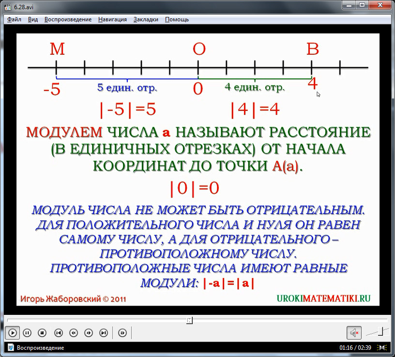The image size is (395, 357).
Task: Open the Помощь menu
Action: coord(177,19)
